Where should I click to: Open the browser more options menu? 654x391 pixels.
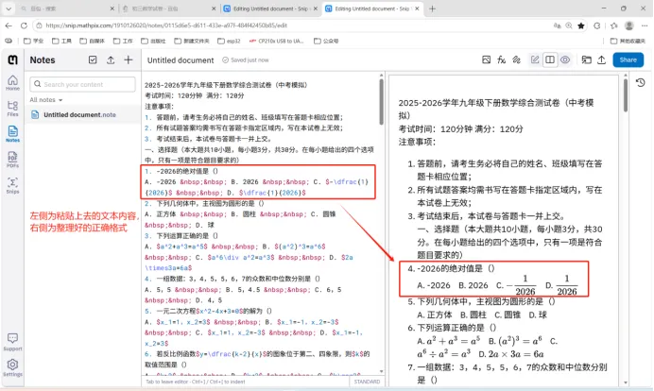pos(645,25)
